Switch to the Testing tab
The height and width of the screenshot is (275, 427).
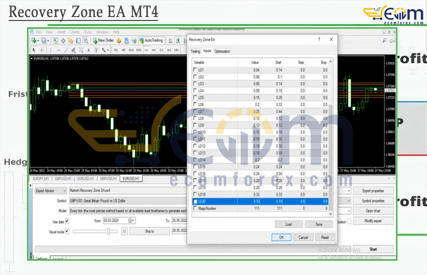(x=195, y=51)
